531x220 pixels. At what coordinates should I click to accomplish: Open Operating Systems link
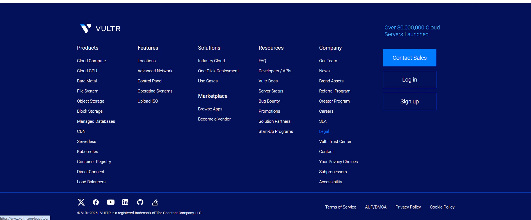155,91
